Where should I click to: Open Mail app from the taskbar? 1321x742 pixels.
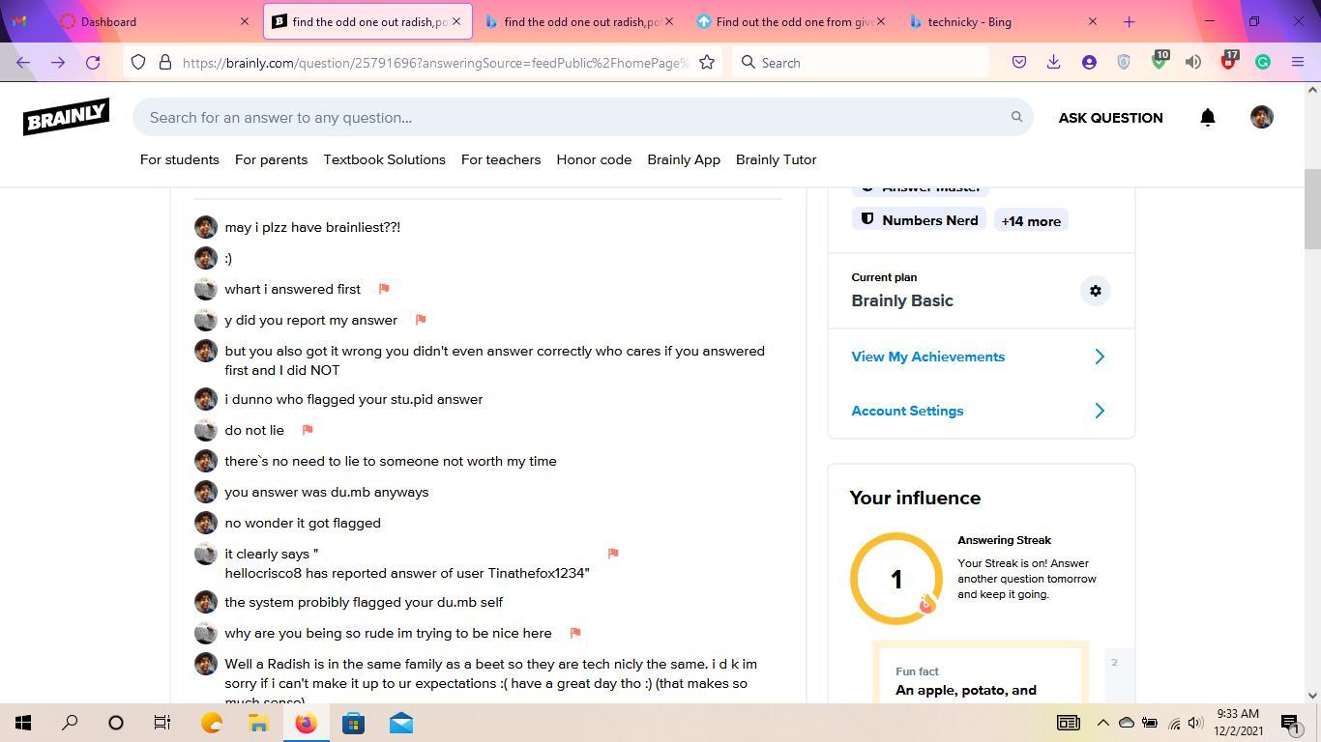pyautogui.click(x=400, y=723)
